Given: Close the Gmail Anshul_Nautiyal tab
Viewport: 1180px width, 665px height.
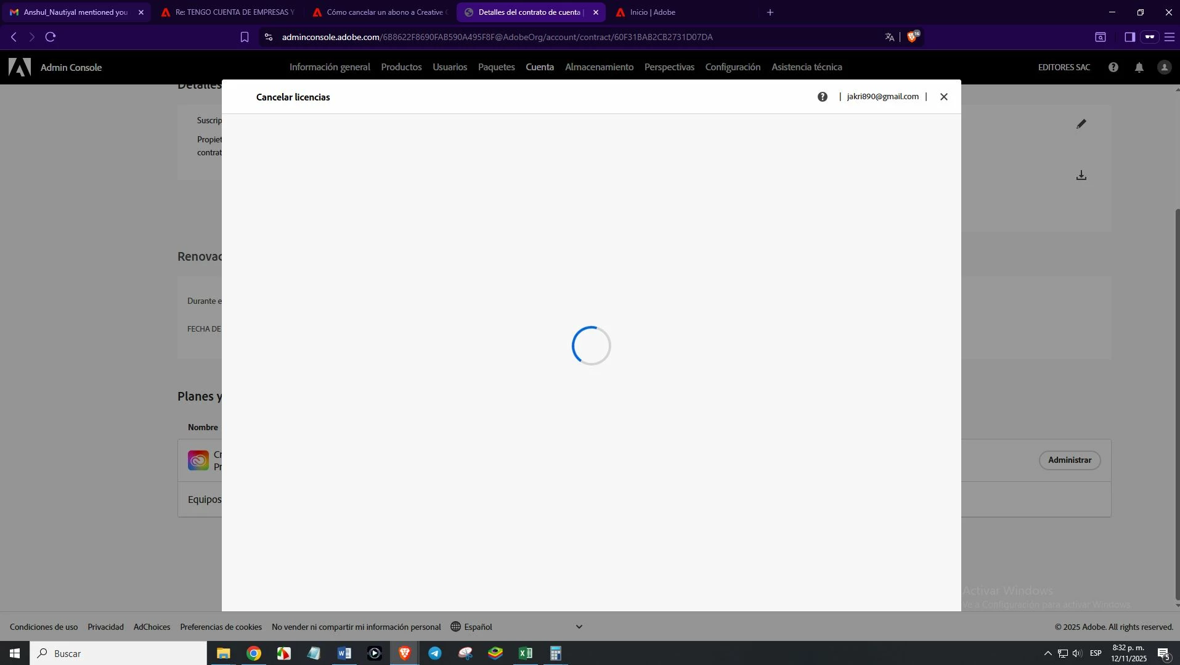Looking at the screenshot, I should (x=140, y=12).
